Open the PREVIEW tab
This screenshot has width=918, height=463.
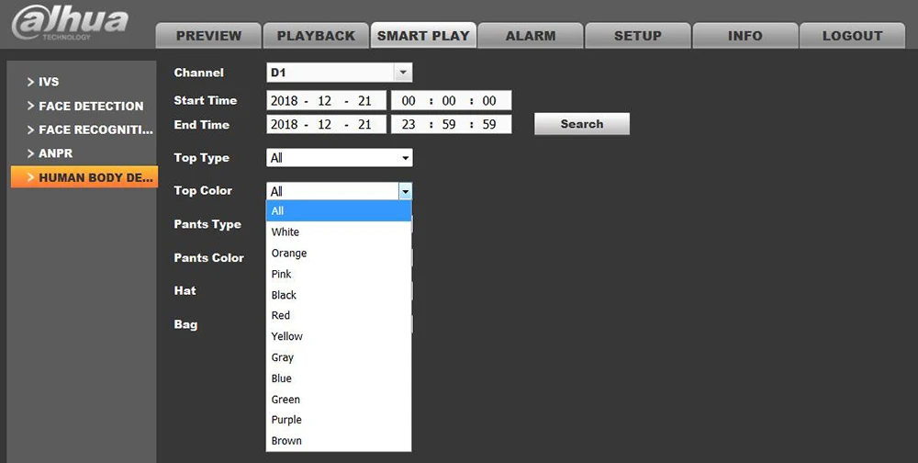point(208,36)
